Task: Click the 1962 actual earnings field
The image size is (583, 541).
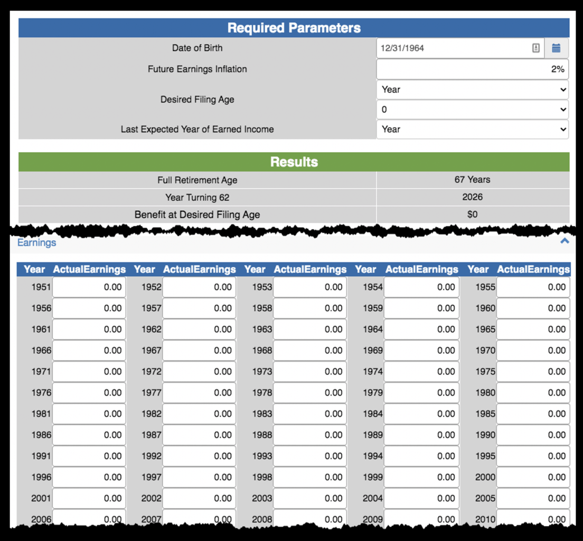Action: [199, 330]
